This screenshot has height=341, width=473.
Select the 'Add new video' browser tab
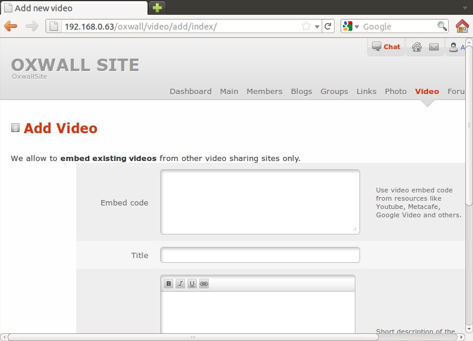click(x=74, y=8)
